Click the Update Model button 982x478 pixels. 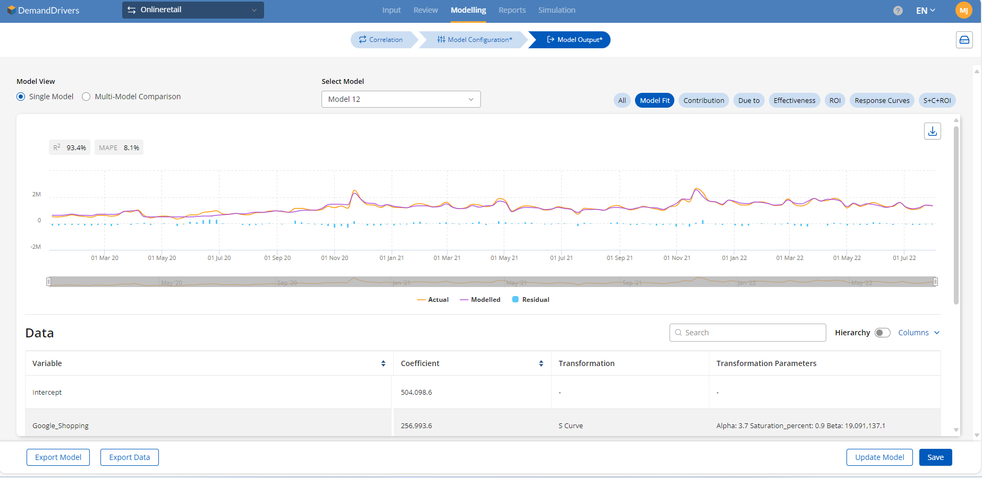[x=879, y=457]
